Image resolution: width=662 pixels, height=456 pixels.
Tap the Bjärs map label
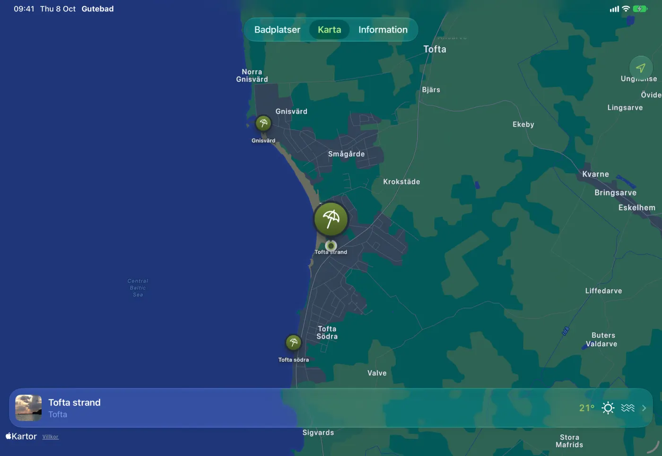[x=431, y=89]
